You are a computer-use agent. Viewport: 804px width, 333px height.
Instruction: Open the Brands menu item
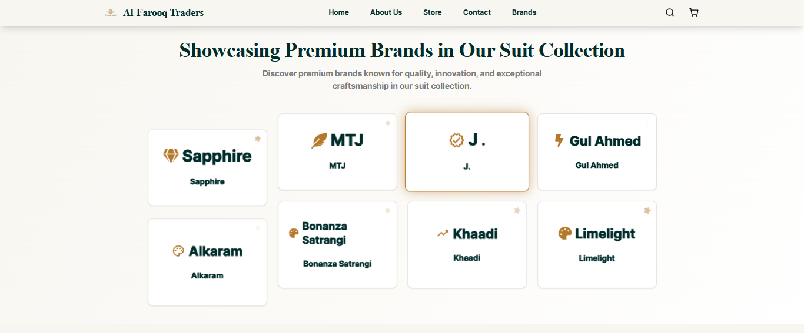coord(524,12)
